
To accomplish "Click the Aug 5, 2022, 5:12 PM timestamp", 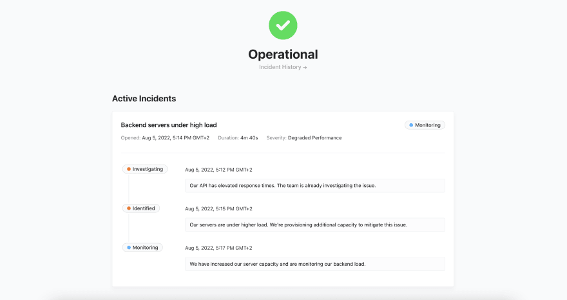I will (x=219, y=170).
